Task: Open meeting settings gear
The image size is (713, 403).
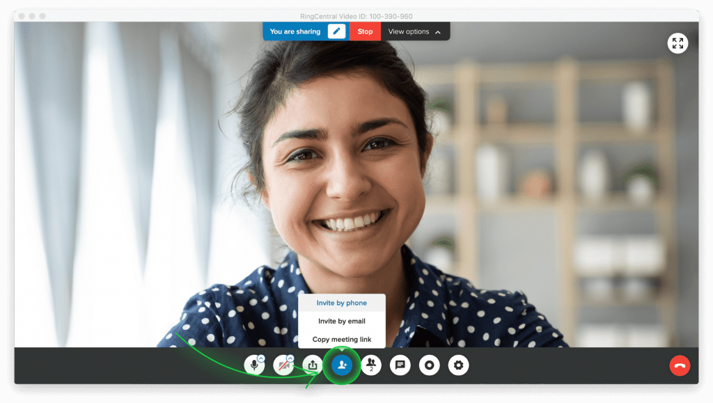Action: click(458, 365)
